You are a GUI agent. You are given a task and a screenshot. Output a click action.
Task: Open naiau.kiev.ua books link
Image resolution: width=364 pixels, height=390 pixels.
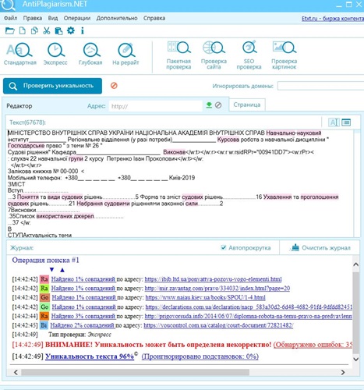pyautogui.click(x=205, y=297)
